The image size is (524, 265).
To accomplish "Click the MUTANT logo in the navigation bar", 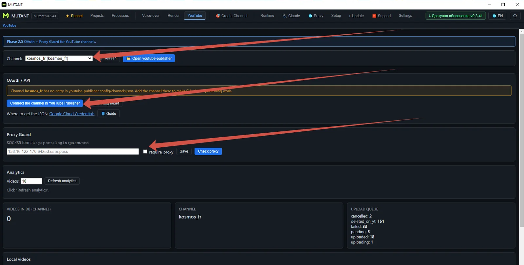I will (16, 16).
